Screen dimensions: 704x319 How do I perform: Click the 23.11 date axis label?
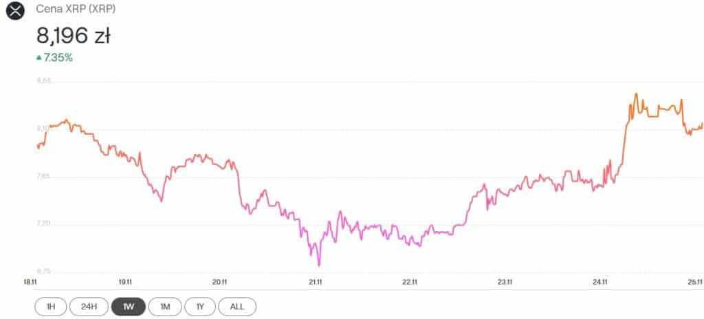[x=505, y=282]
